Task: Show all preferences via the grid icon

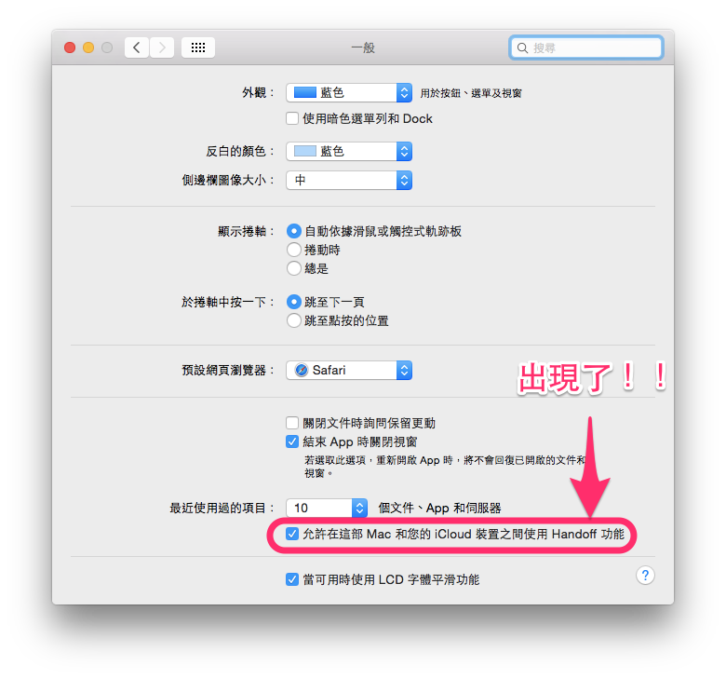Action: pyautogui.click(x=198, y=48)
